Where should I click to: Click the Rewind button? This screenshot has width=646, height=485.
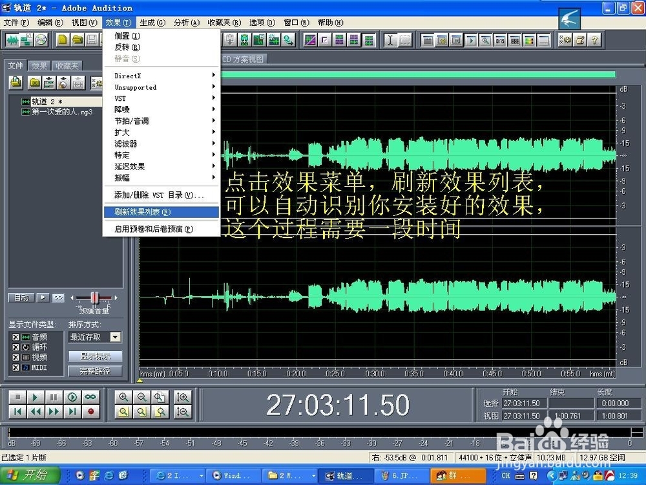[x=36, y=411]
